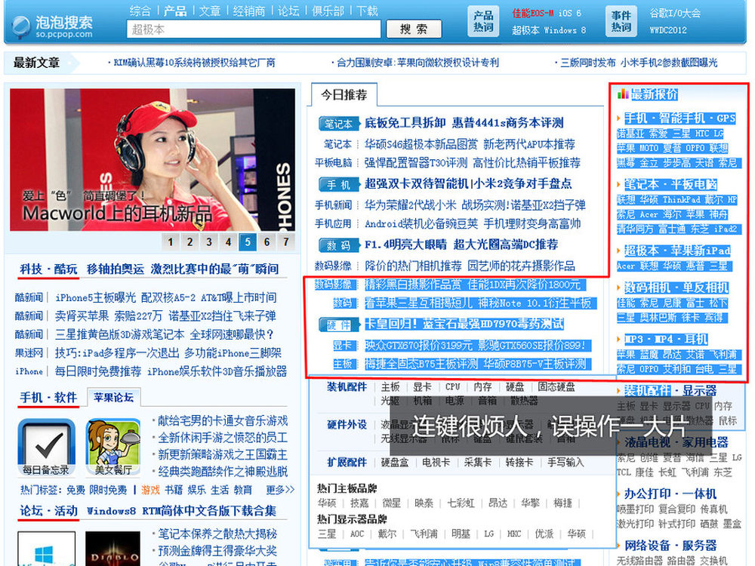Image resolution: width=755 pixels, height=566 pixels.
Task: Switch to the 论坛 search category
Action: point(288,11)
